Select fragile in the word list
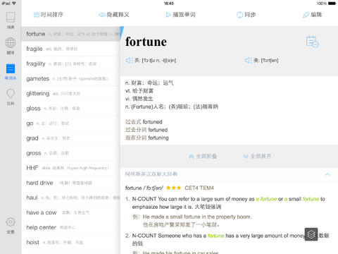This screenshot has height=254, width=338. click(70, 49)
